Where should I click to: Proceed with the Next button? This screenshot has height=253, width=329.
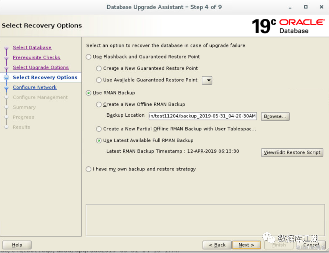pyautogui.click(x=246, y=245)
